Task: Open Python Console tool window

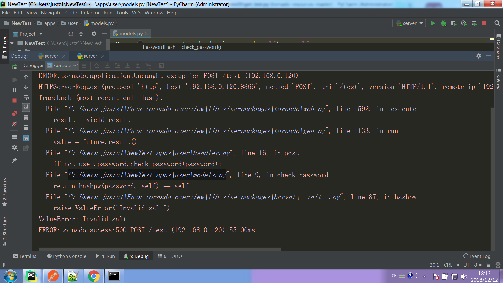Action: 67,256
